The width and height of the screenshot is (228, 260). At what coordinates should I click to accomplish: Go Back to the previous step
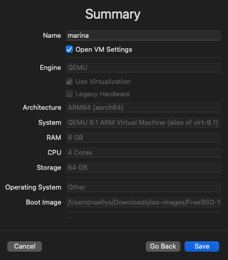tap(163, 247)
